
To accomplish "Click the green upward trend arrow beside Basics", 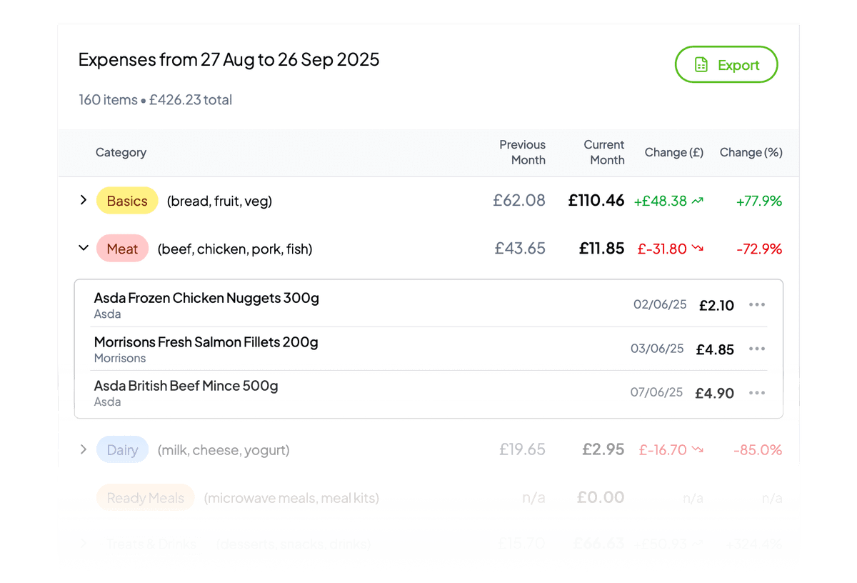I will 696,201.
